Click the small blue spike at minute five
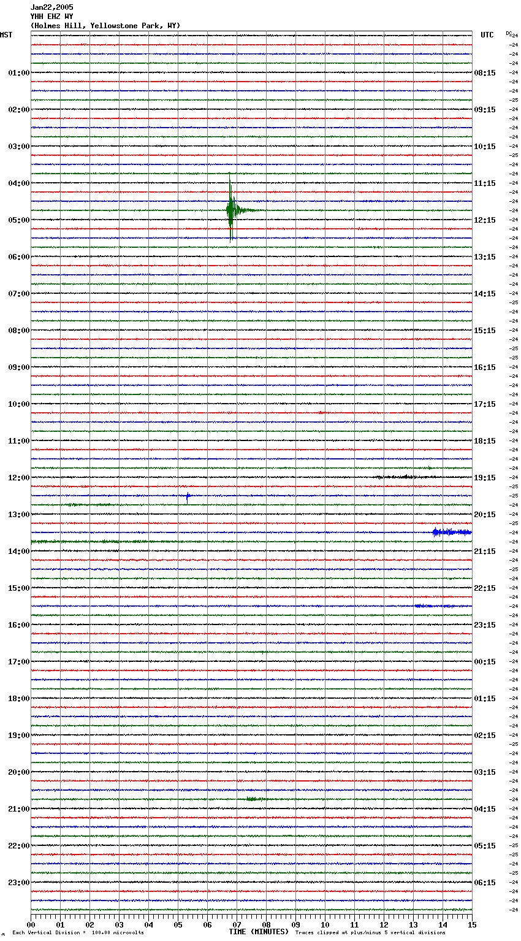 188,496
